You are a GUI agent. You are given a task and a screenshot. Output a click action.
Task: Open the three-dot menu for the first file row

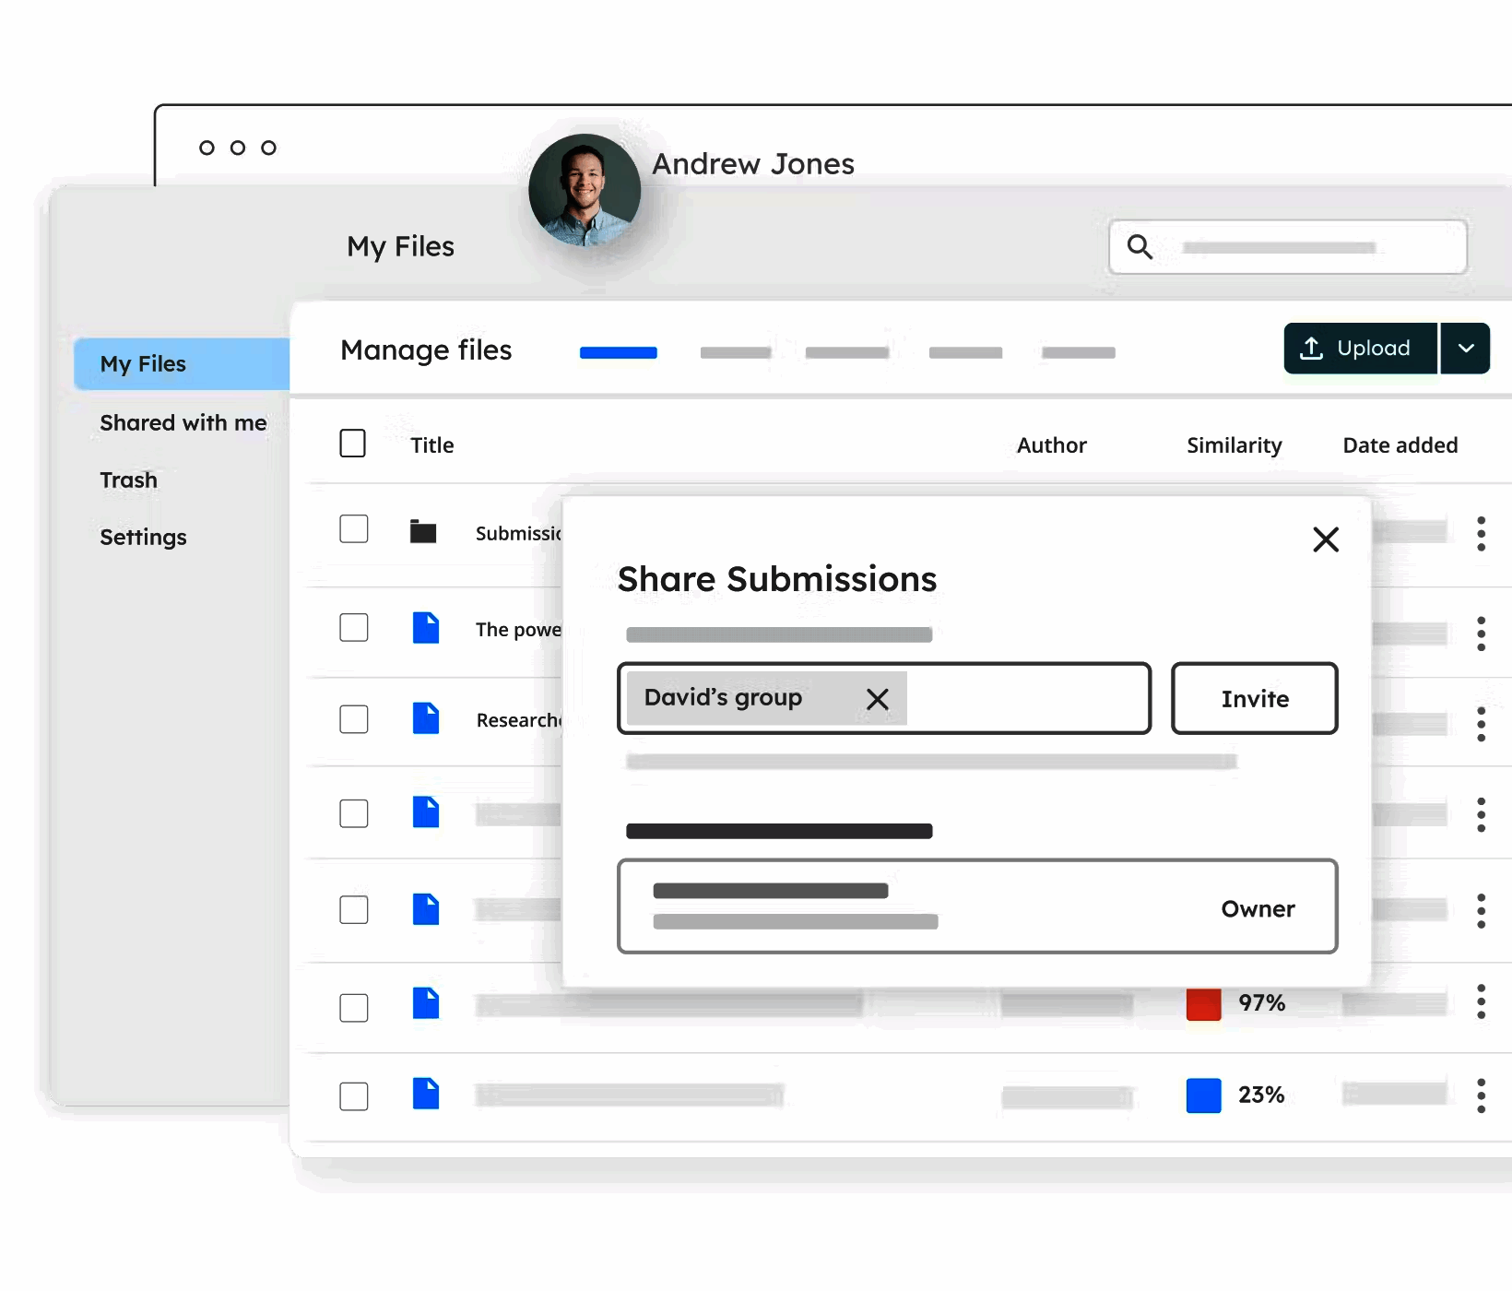point(1482,533)
